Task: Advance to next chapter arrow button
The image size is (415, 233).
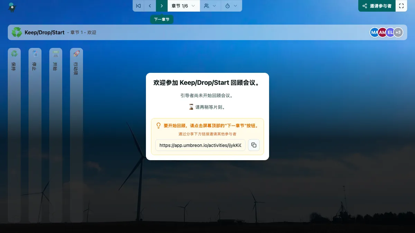Action: tap(162, 6)
